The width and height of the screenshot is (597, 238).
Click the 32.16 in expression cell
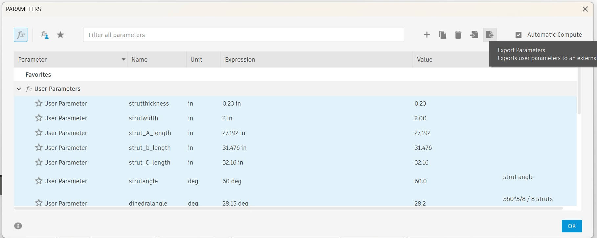(232, 162)
